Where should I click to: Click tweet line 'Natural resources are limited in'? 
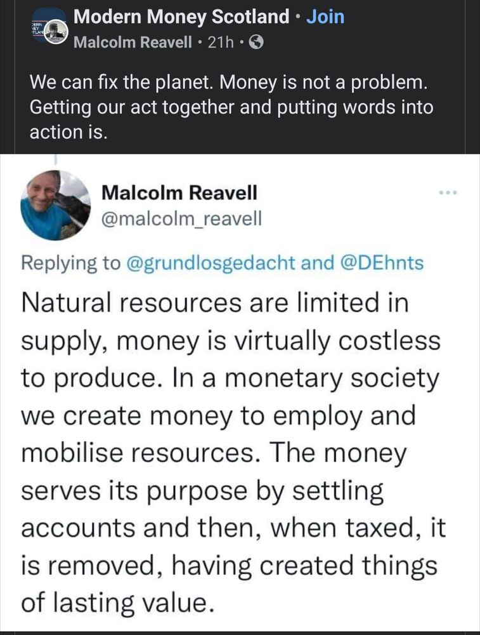[216, 303]
